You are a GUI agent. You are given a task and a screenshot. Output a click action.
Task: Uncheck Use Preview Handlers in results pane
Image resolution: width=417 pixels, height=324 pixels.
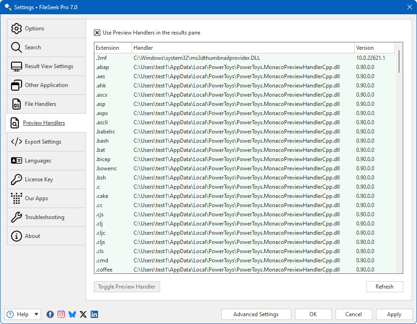97,33
